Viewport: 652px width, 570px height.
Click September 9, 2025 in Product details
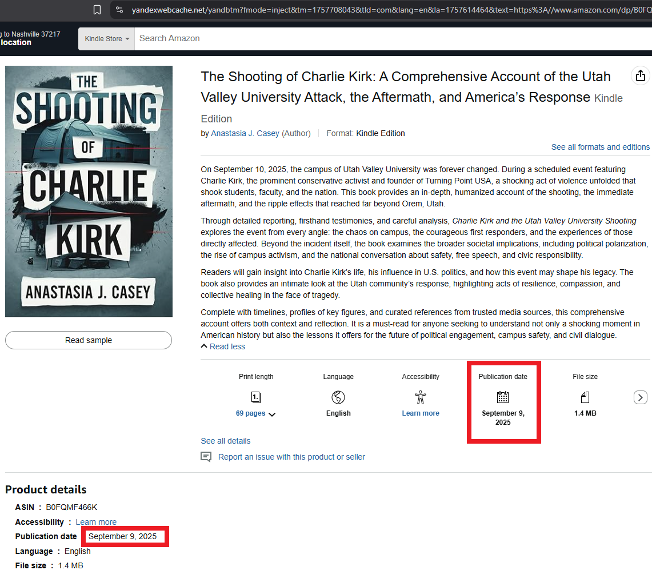123,536
